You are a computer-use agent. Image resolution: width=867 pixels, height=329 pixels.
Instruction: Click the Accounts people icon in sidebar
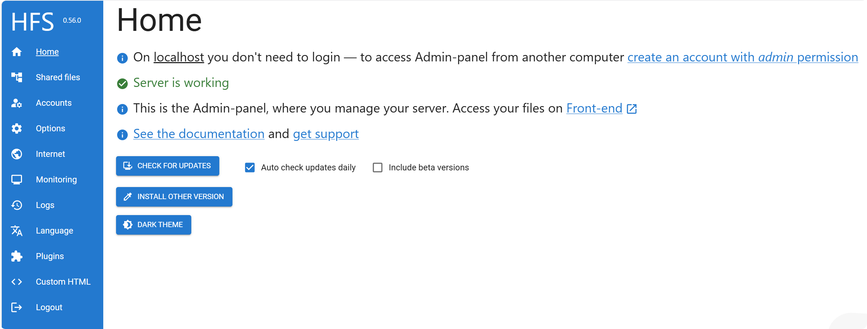click(17, 103)
